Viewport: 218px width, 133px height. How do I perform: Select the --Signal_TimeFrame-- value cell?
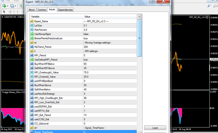[x=110, y=128]
